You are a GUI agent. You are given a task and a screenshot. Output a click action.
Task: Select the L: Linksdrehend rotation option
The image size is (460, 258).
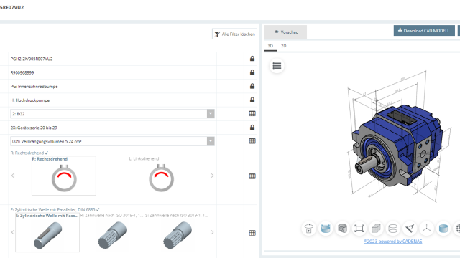[161, 176]
